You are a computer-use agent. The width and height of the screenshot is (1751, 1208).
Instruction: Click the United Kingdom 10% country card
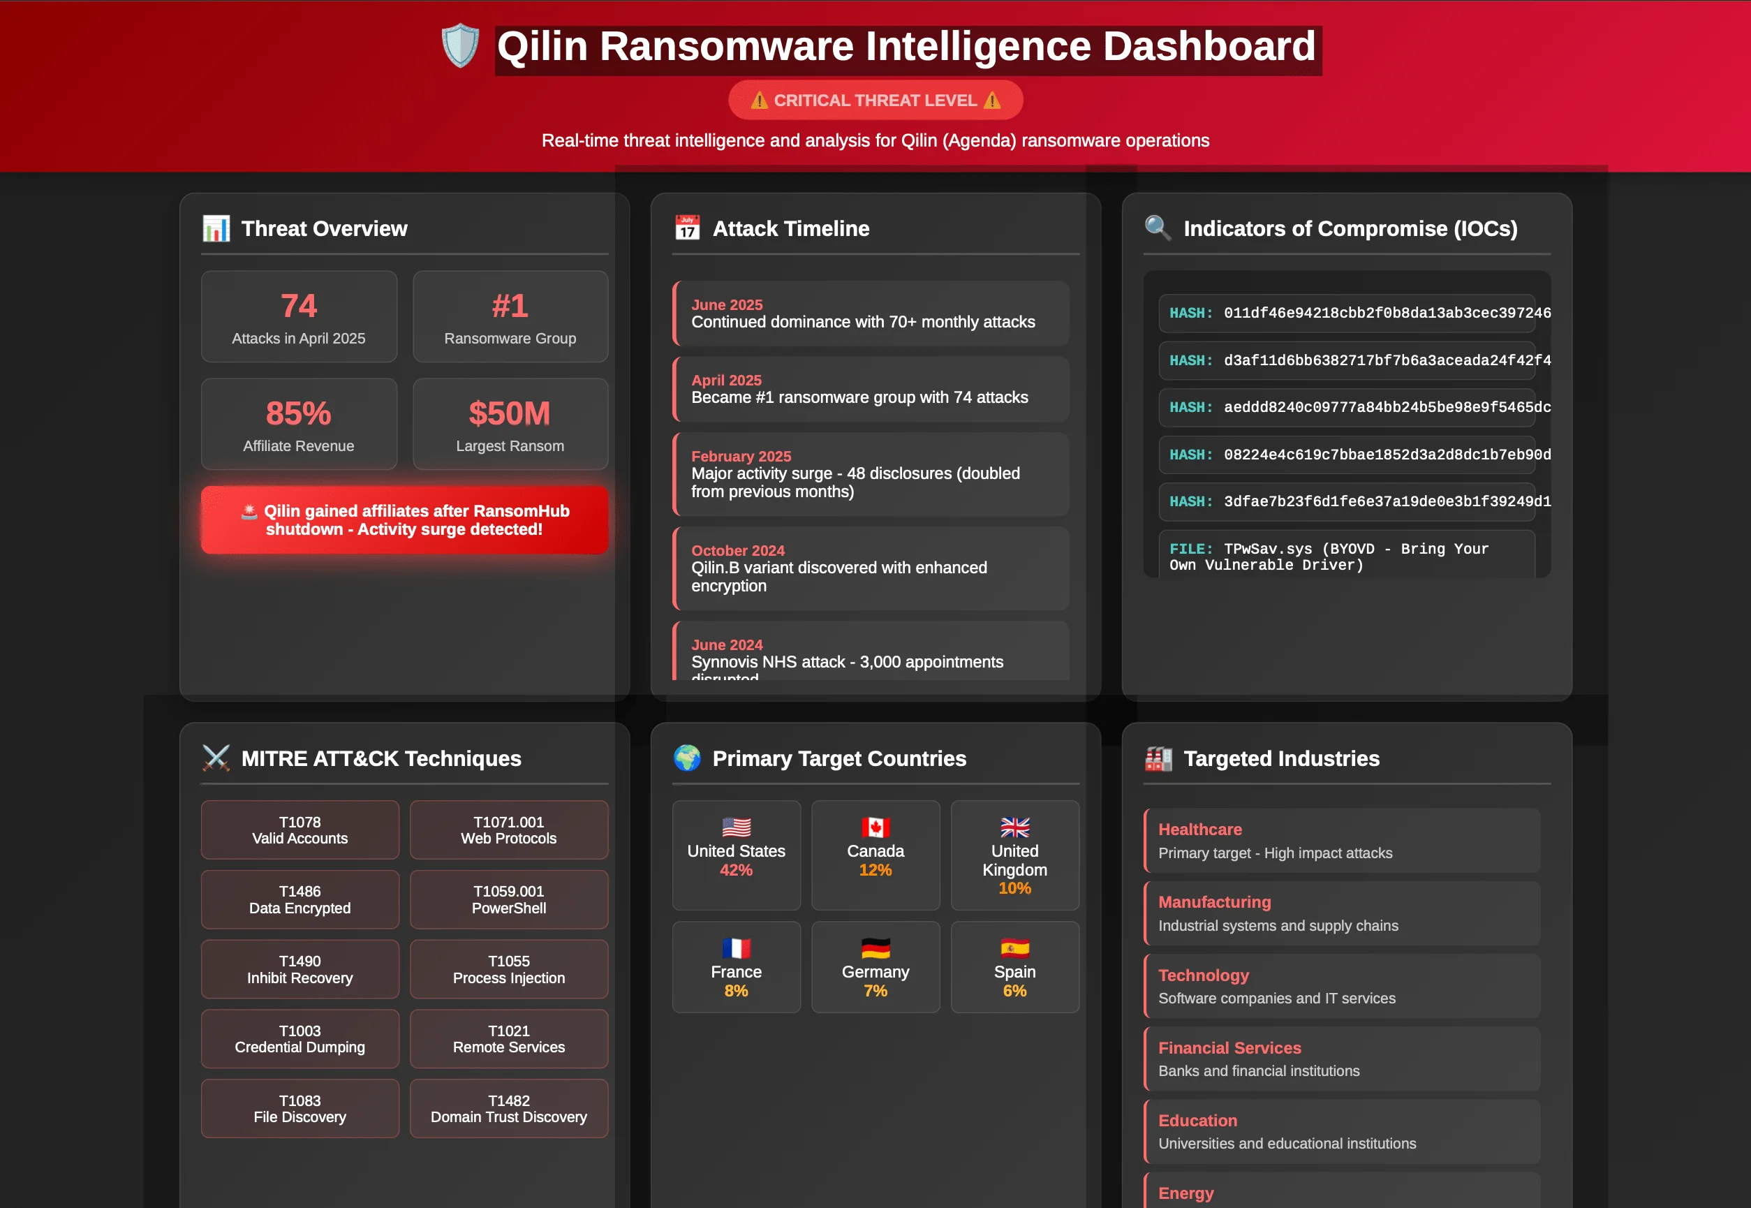[x=1014, y=855]
